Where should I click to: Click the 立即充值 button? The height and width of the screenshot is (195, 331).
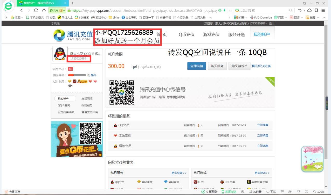(x=197, y=66)
